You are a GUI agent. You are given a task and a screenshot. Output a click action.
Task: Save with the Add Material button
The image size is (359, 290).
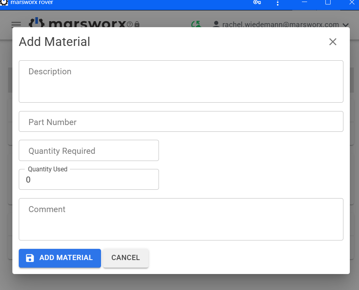click(60, 258)
